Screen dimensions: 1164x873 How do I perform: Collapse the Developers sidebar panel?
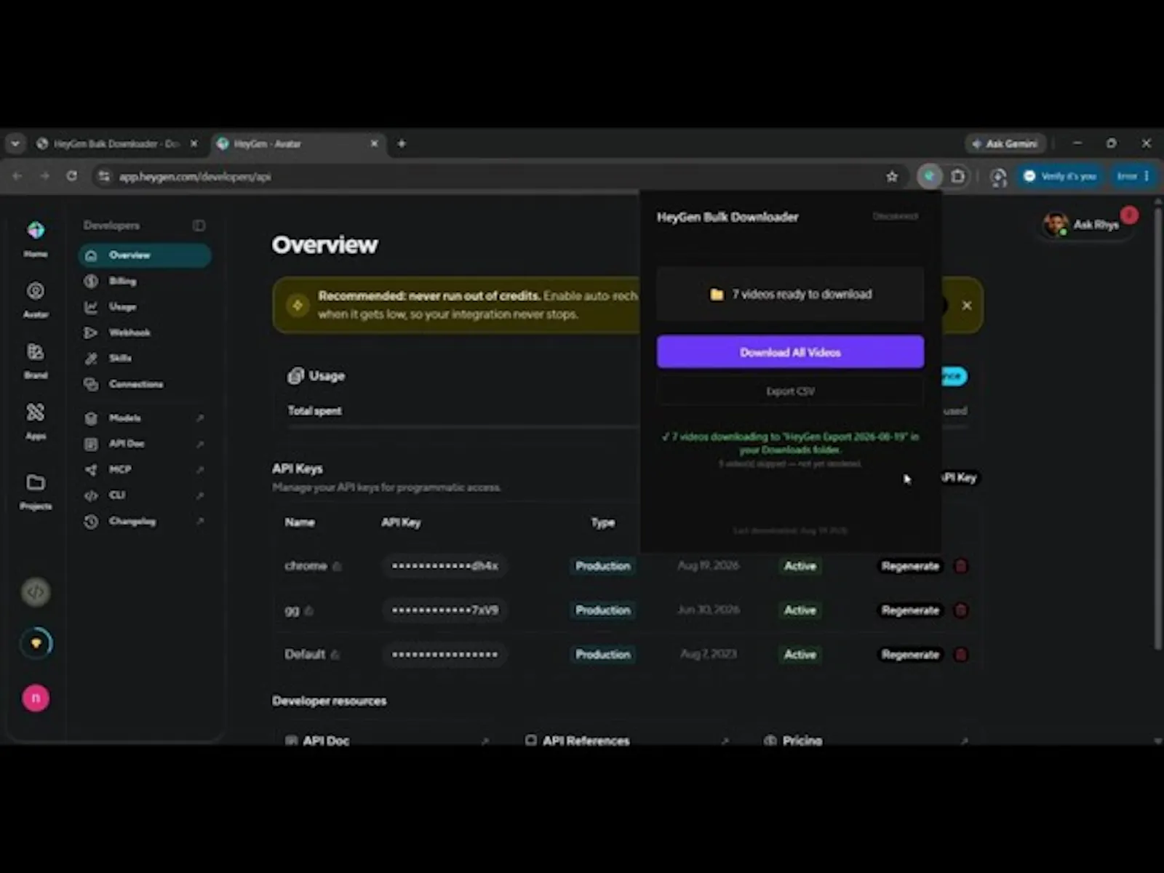point(199,226)
